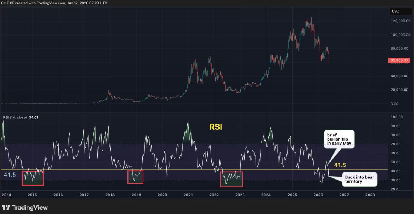414x214 pixels.
Task: Click the blue 41.5 label at left
Action: click(x=10, y=175)
